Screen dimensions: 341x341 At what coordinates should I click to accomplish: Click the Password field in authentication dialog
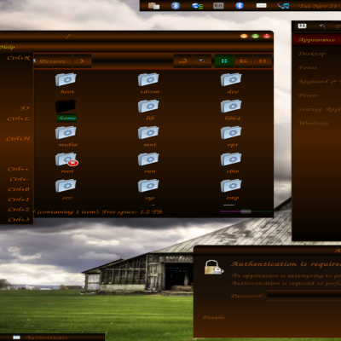[303, 296]
